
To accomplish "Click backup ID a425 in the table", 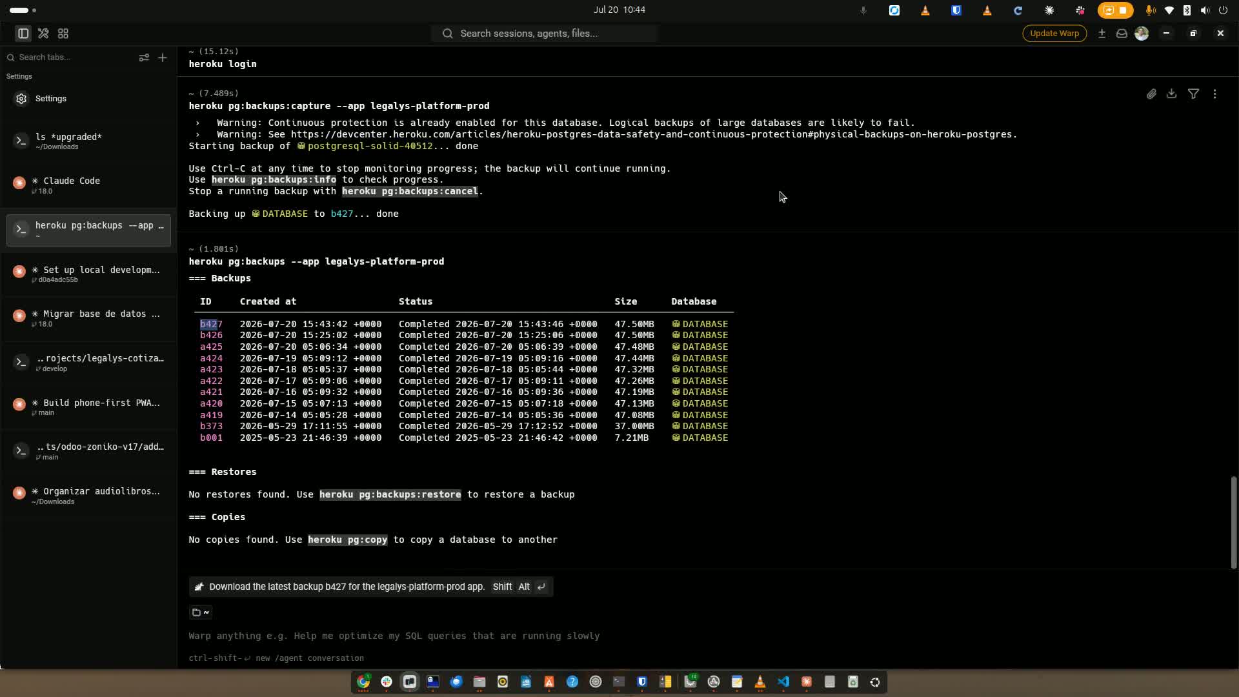I will (x=211, y=347).
